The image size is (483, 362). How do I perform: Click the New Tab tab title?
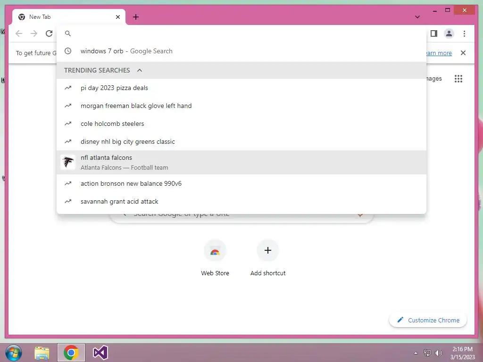40,17
